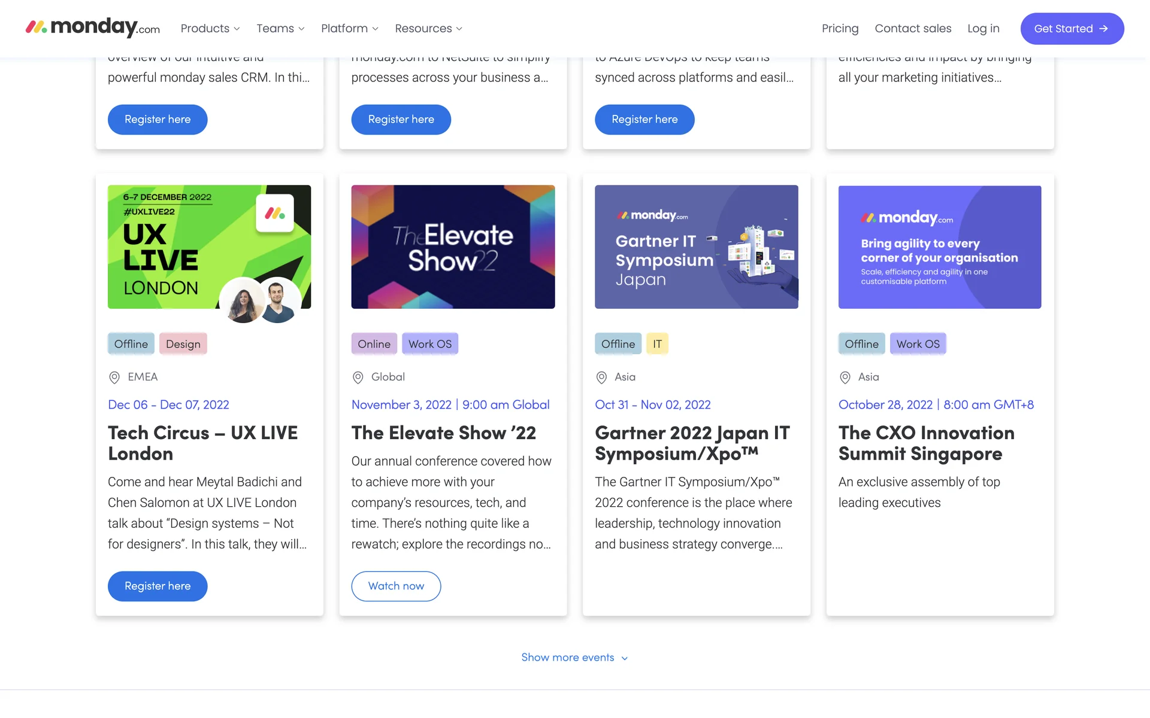Screen dimensions: 1150x718
Task: Open the Resources menu
Action: click(428, 29)
